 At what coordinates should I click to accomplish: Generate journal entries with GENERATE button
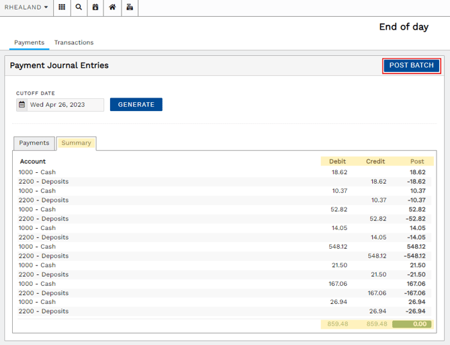(136, 104)
